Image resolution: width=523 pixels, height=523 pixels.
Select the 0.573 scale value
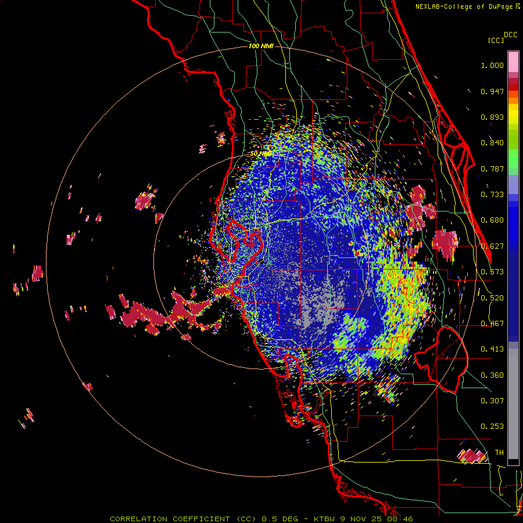492,272
